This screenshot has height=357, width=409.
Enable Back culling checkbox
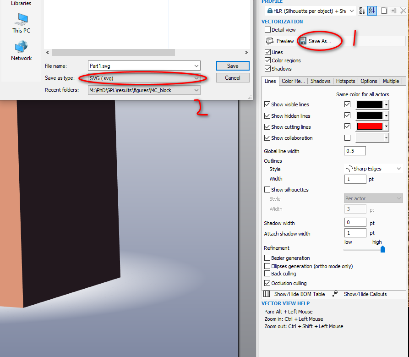pyautogui.click(x=267, y=274)
